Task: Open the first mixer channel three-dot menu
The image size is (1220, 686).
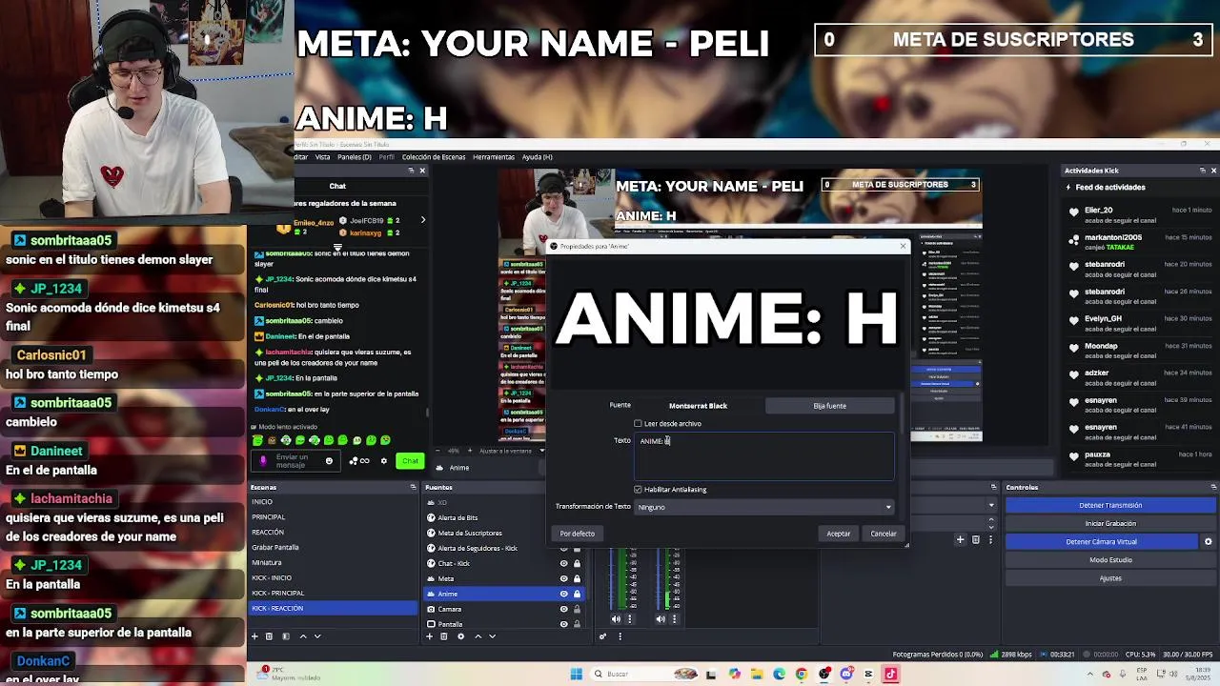Action: coord(629,619)
